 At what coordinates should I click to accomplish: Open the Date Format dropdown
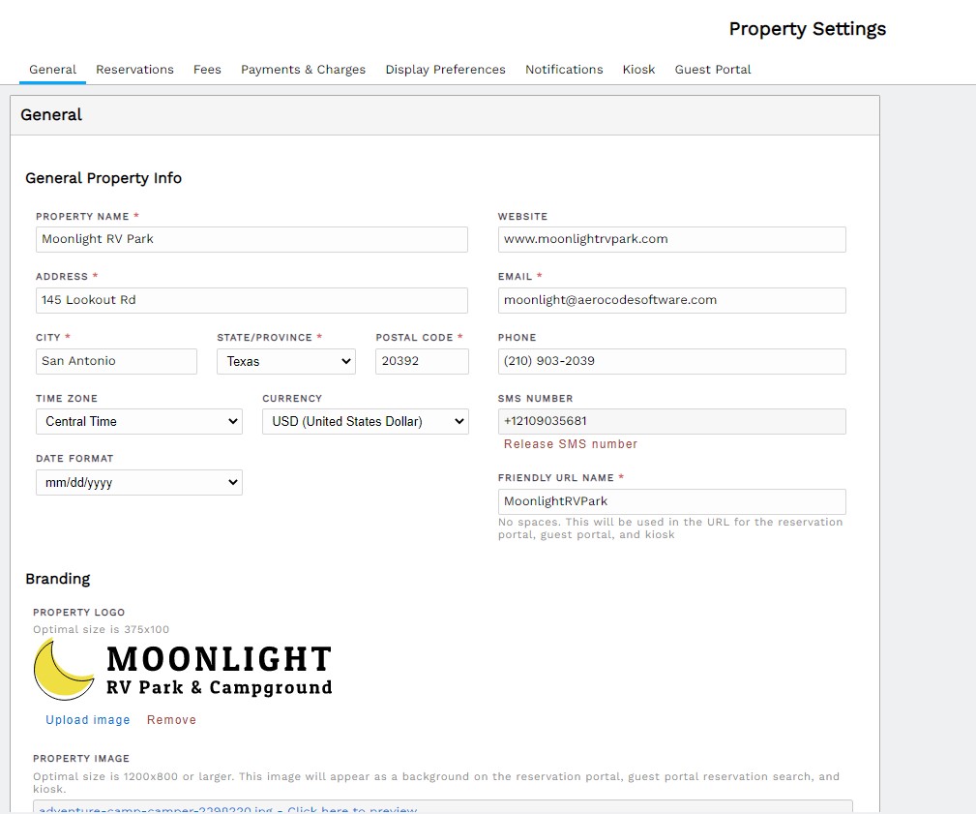click(138, 482)
